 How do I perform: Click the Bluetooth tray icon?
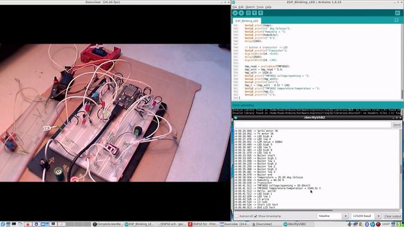[367, 224]
